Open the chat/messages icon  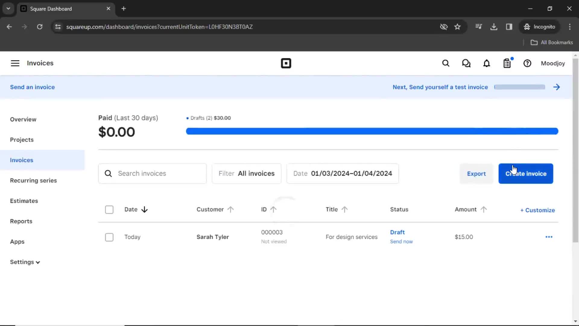467,63
